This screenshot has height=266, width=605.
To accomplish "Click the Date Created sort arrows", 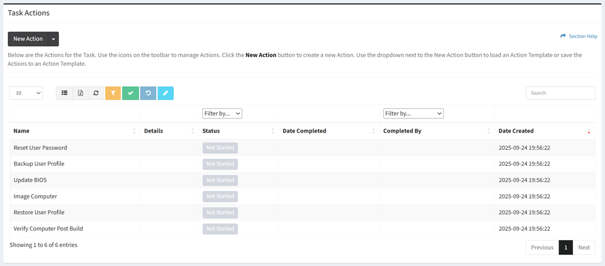I will (x=588, y=131).
